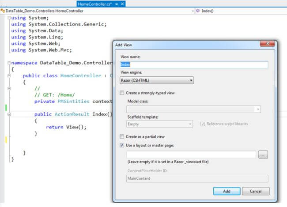Click the View name input field
This screenshot has width=287, height=207.
(194, 64)
